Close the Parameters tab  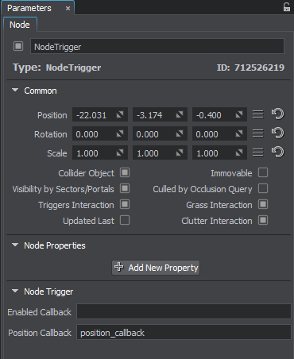tap(68, 9)
